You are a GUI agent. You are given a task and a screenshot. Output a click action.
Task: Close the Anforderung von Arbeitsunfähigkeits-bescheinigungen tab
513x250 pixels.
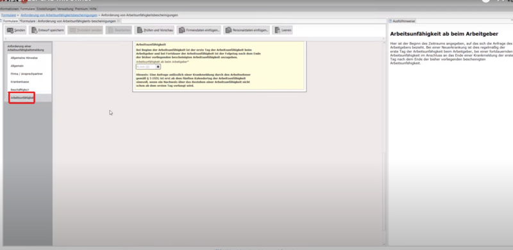(119, 21)
